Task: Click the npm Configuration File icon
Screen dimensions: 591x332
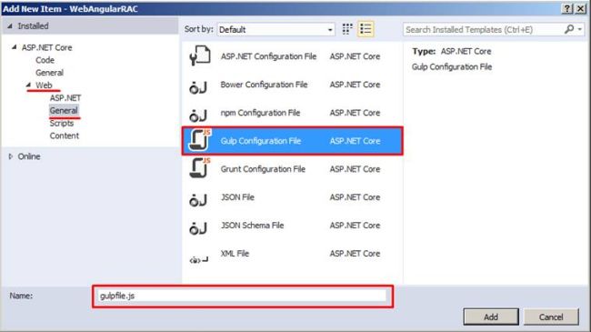Action: pyautogui.click(x=198, y=116)
